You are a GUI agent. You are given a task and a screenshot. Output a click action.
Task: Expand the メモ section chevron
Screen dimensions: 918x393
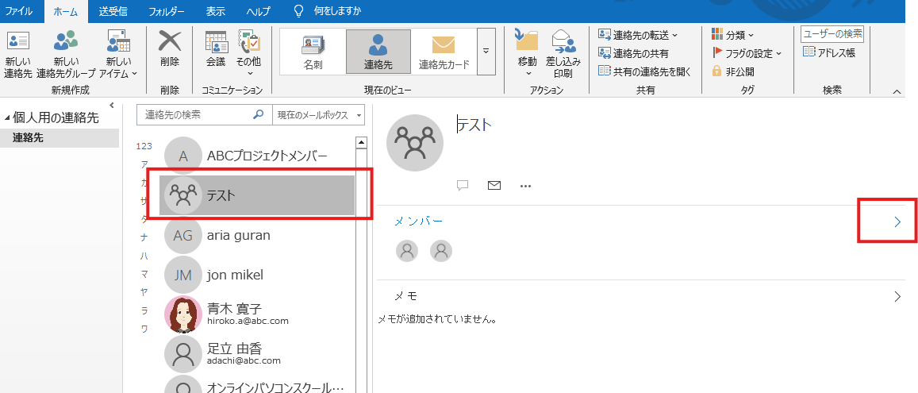point(897,296)
